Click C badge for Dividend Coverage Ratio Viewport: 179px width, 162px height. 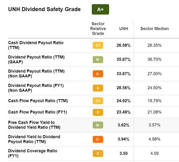click(x=98, y=154)
